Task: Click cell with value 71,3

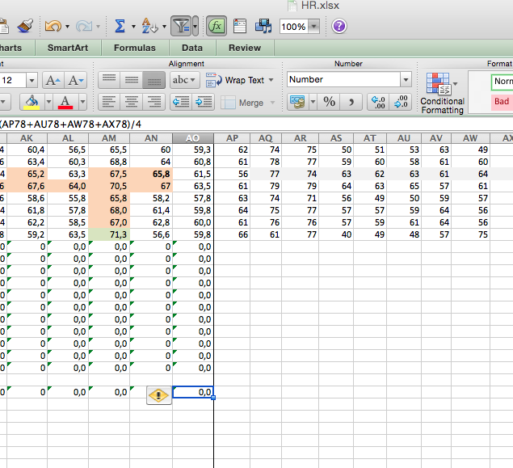Action: coord(109,234)
